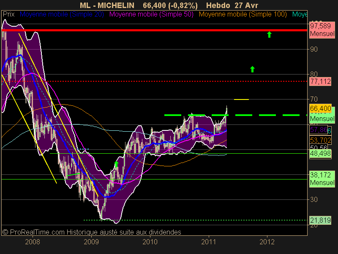Select 'Moyenne mobile (Simple 50)' legend entry
This screenshot has height=254, width=338.
point(151,14)
